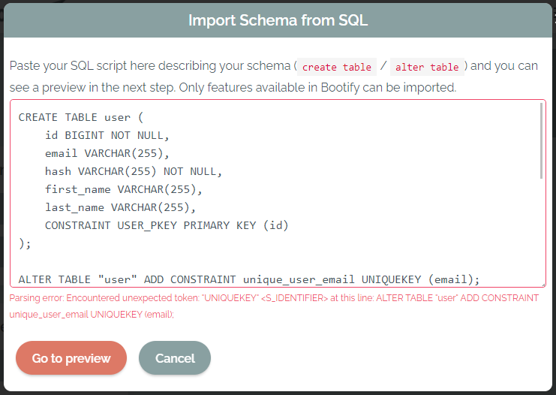556x395 pixels.
Task: Click inside the SQL script text area
Action: tap(278, 194)
